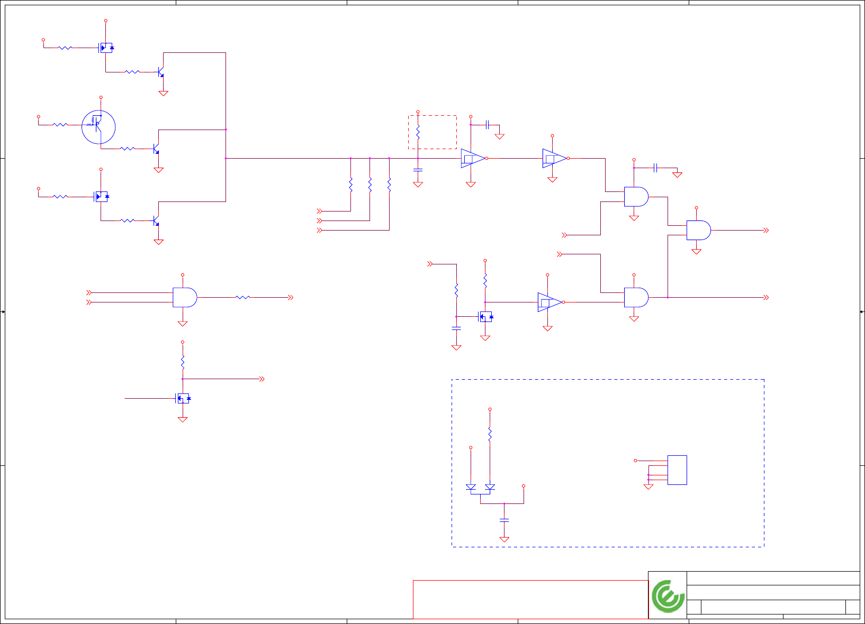
Task: Select the circled pre-biased transistor symbol
Action: click(x=98, y=127)
